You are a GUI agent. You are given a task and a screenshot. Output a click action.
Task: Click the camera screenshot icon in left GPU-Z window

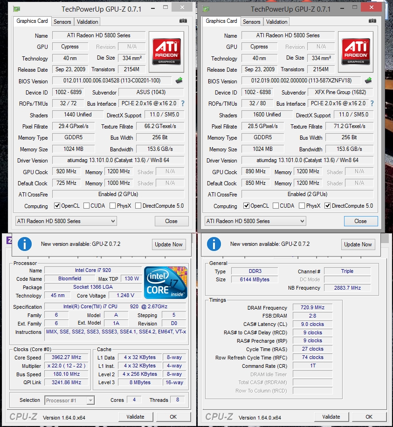click(183, 21)
